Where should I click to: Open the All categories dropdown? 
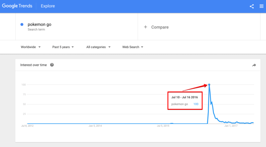point(98,47)
